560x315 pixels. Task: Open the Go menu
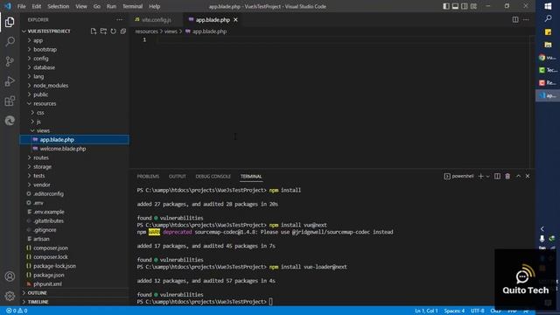97,6
